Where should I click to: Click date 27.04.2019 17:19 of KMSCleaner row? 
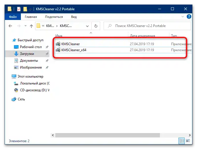point(142,44)
